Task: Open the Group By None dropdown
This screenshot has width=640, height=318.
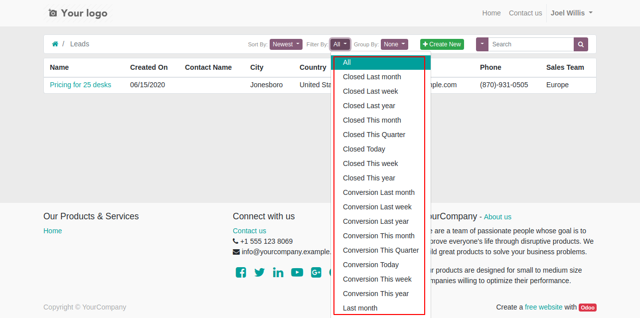Action: click(x=394, y=44)
